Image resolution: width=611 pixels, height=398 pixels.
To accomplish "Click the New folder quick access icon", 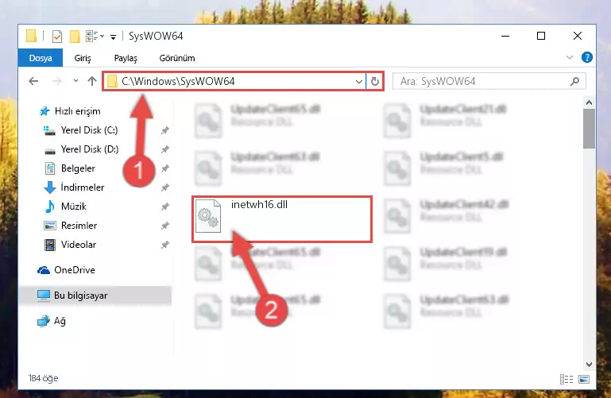I will [x=75, y=37].
